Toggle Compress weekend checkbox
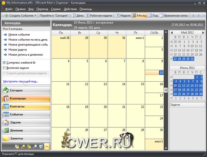The image size is (207, 157). 4,63
